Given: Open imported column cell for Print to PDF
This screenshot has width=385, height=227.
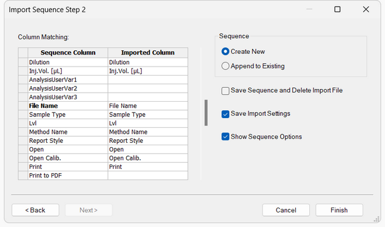Looking at the screenshot, I should (x=148, y=176).
